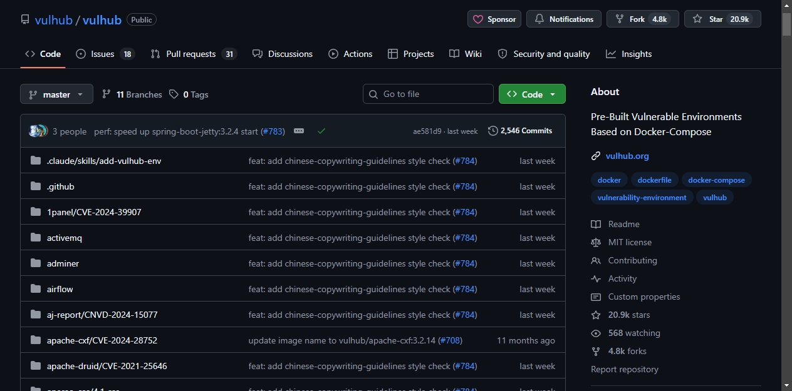Click folder icon beside activemq
Screen dimensions: 792x391
click(x=36, y=238)
